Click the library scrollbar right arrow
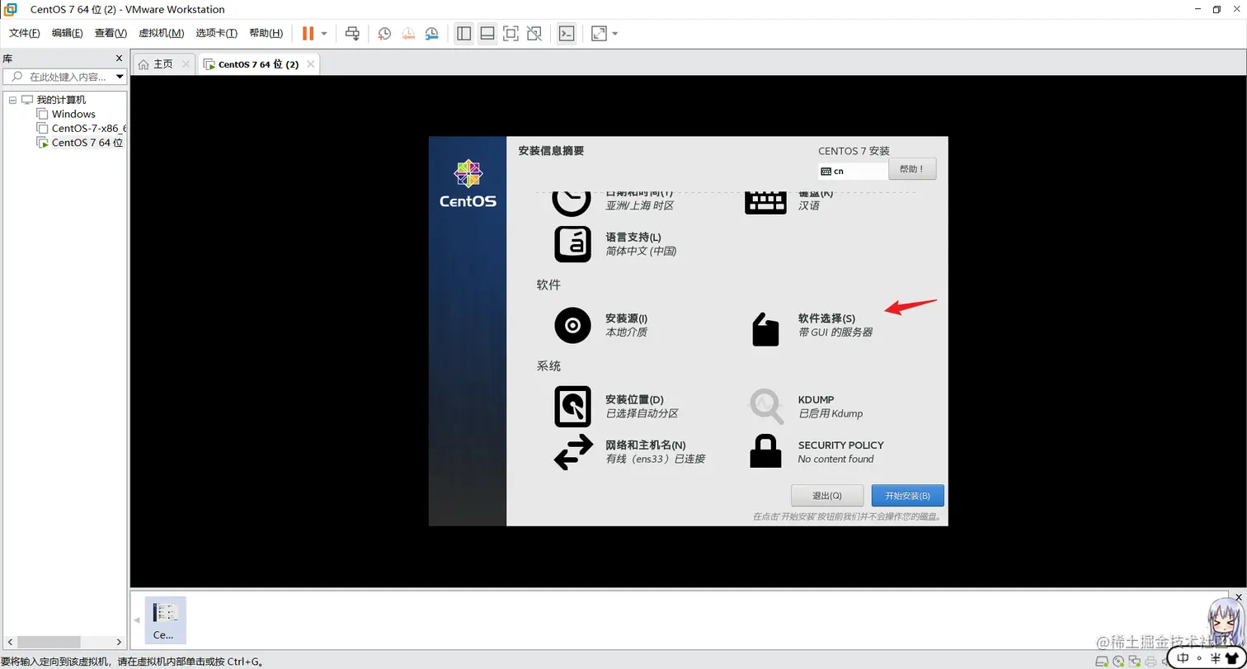 pyautogui.click(x=119, y=642)
